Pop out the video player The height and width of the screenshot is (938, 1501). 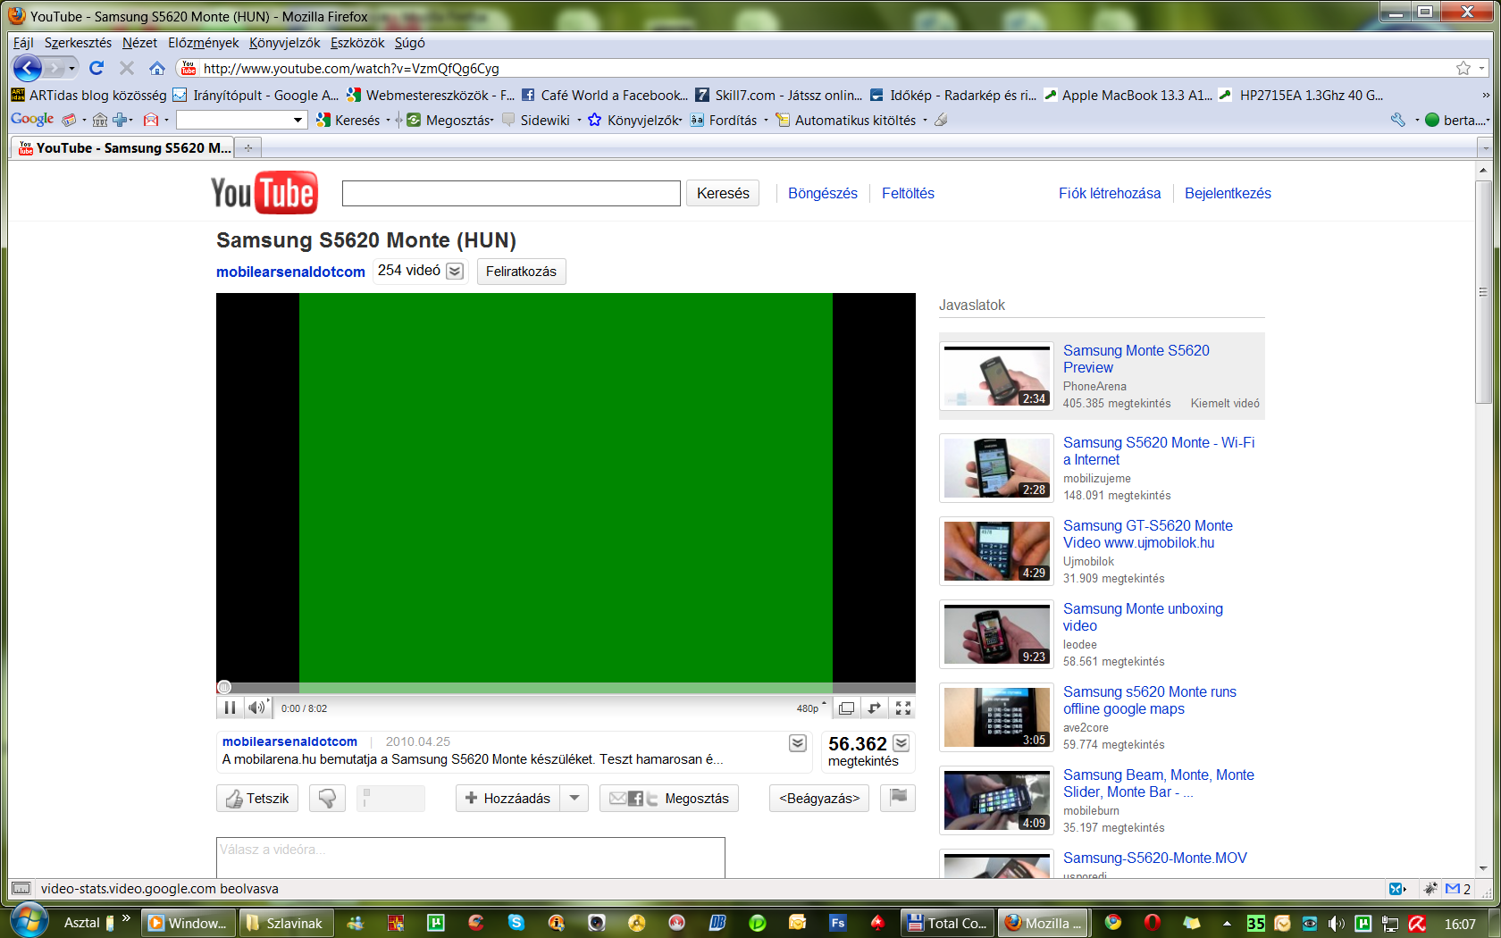875,708
